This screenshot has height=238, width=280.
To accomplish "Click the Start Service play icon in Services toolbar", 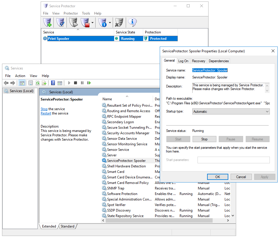I will [x=69, y=83].
